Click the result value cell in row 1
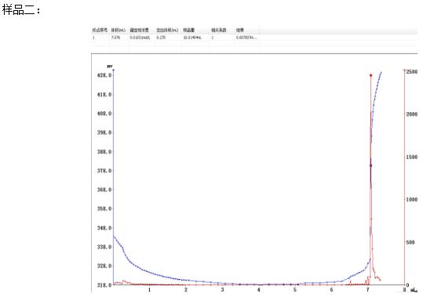423x297 pixels. click(x=246, y=38)
